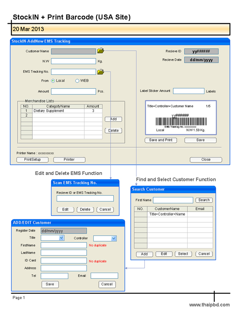
Task: Select the Dietary Supplenent merchandise row
Action: (x=61, y=111)
